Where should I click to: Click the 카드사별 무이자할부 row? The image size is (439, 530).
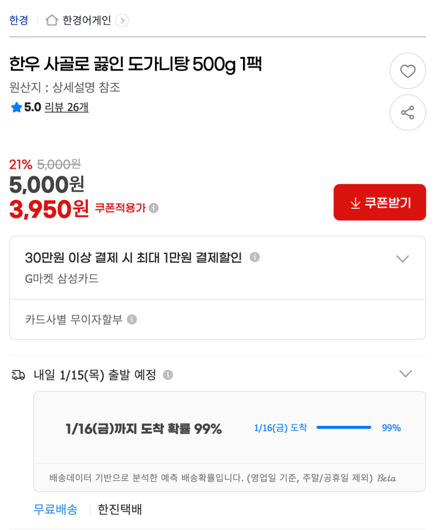coord(74,319)
